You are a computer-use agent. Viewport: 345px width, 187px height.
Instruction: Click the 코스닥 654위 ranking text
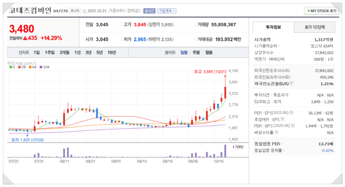[x=322, y=46]
